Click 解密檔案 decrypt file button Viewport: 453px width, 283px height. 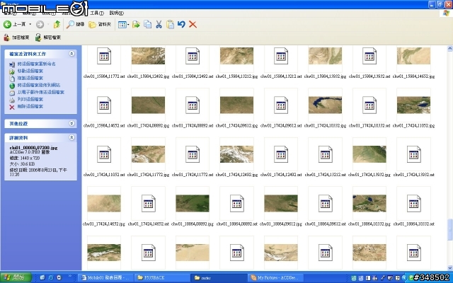(x=48, y=37)
